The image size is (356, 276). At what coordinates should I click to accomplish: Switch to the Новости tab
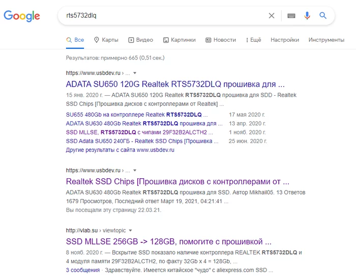click(221, 40)
